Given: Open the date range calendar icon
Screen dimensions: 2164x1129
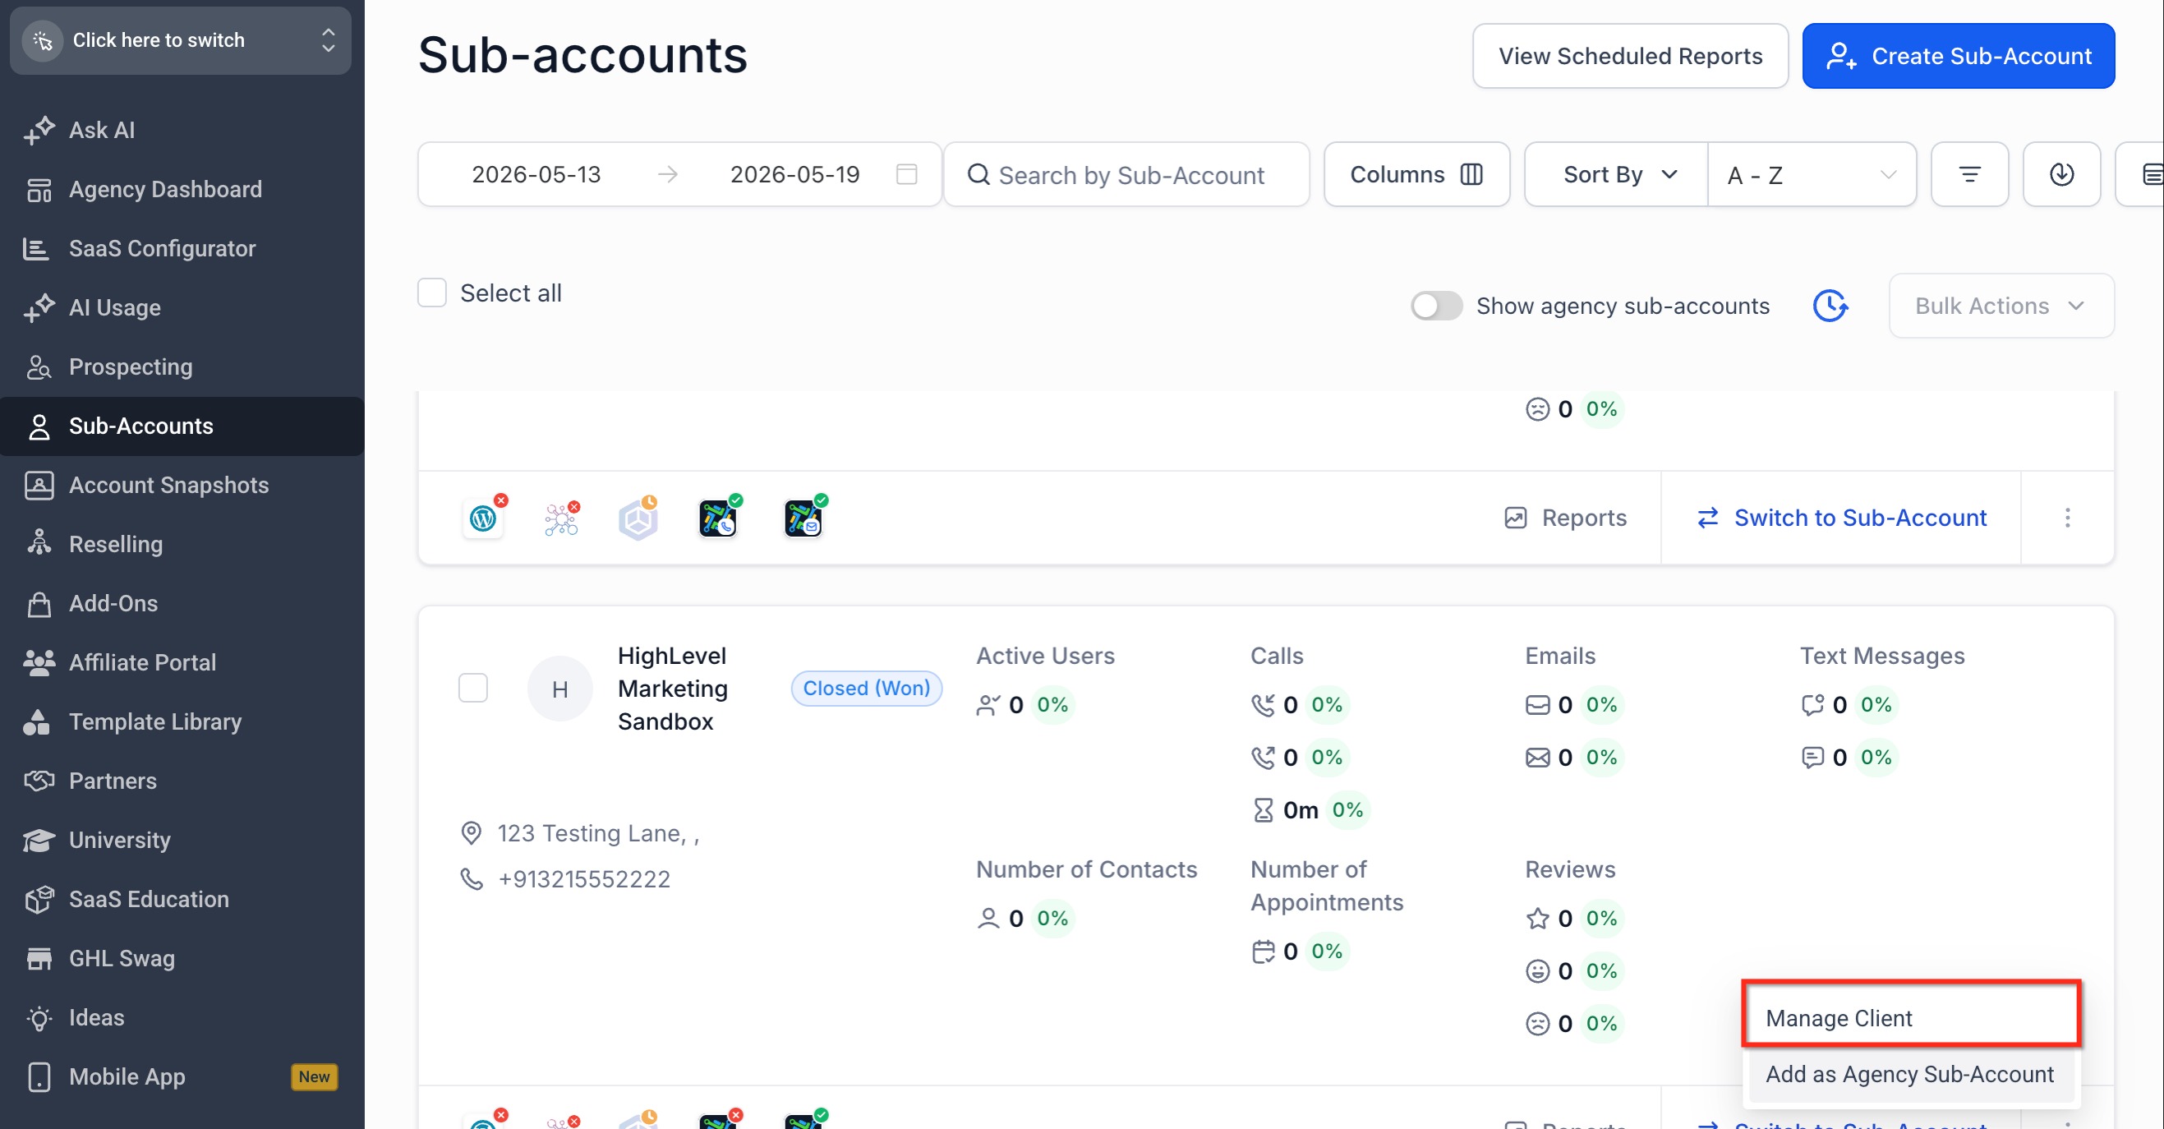Looking at the screenshot, I should click(x=905, y=174).
